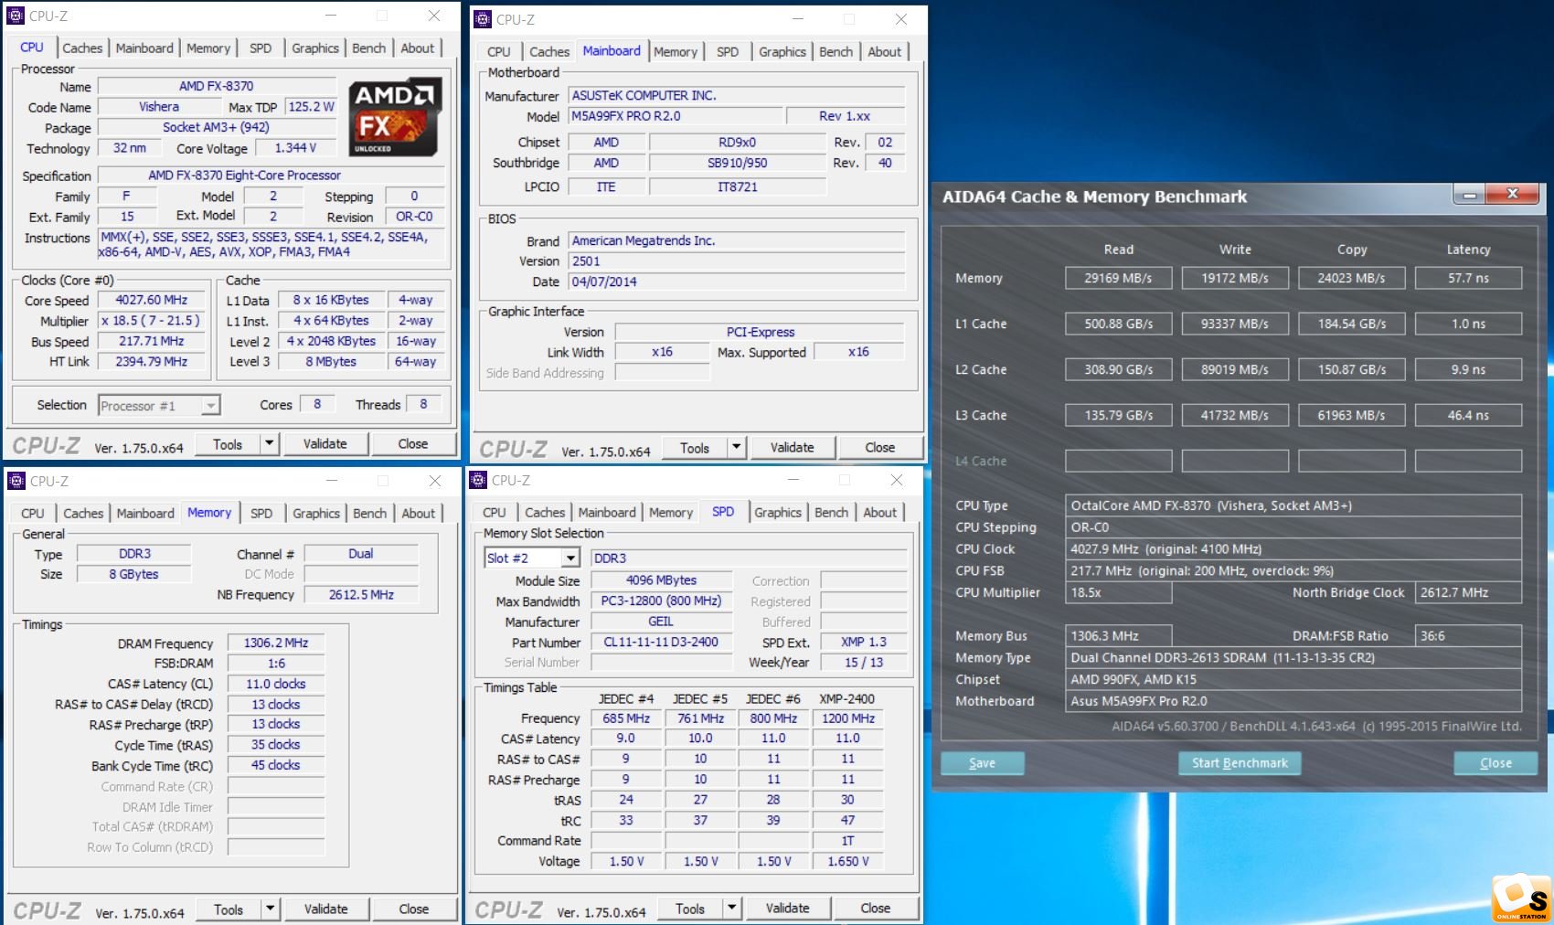Screen dimensions: 1554x925
Task: Click the Tools button in the CPU window
Action: tap(228, 443)
